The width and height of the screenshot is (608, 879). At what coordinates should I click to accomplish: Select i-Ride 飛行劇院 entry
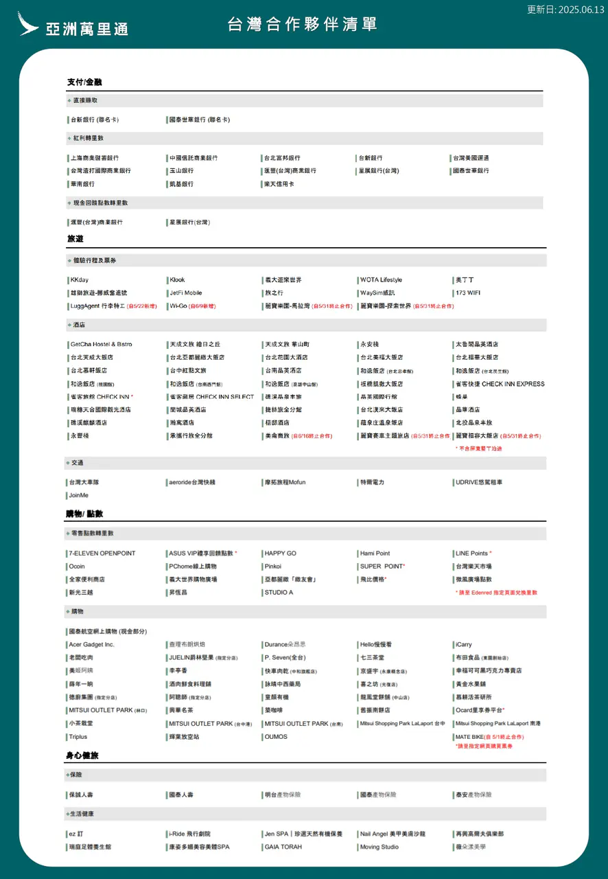190,834
